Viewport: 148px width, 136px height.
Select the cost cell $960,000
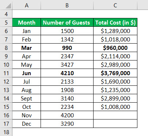[115, 48]
